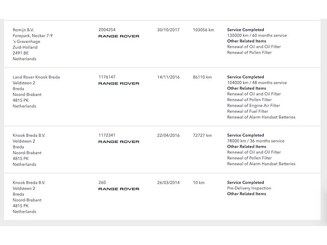The height and width of the screenshot is (245, 327).
Task: Click service record number 1176147
Action: point(107,77)
